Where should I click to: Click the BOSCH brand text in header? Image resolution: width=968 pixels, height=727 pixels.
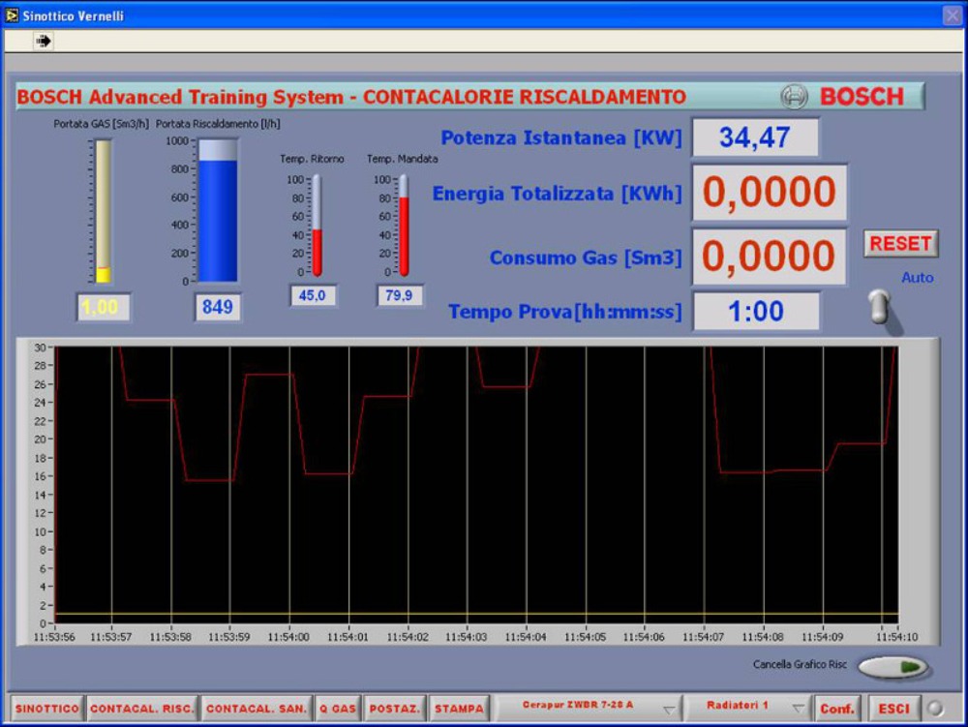(x=862, y=97)
